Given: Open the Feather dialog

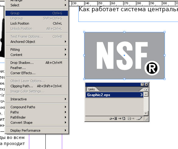Looking at the screenshot, I should (x=37, y=68).
